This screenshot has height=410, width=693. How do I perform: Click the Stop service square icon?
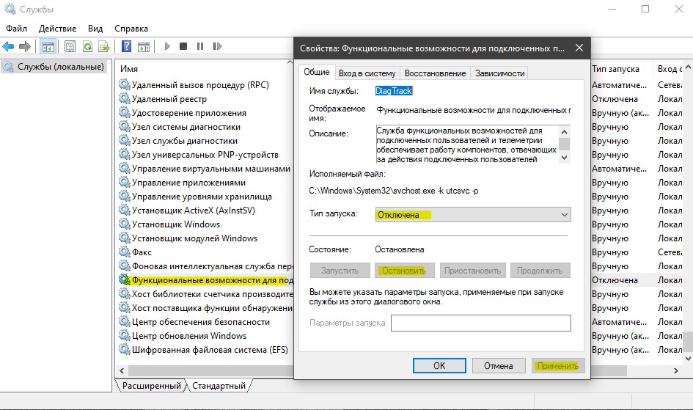pos(183,46)
